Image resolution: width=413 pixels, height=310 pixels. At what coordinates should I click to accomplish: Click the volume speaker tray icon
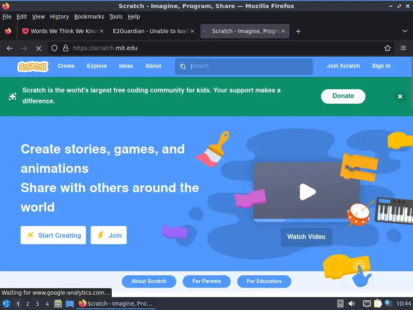tap(352, 304)
